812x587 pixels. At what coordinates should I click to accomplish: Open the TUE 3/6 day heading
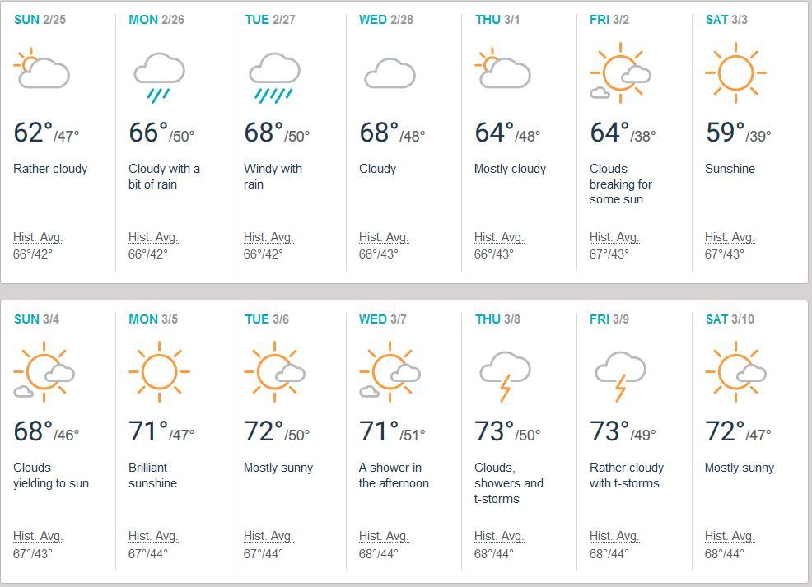pyautogui.click(x=267, y=319)
